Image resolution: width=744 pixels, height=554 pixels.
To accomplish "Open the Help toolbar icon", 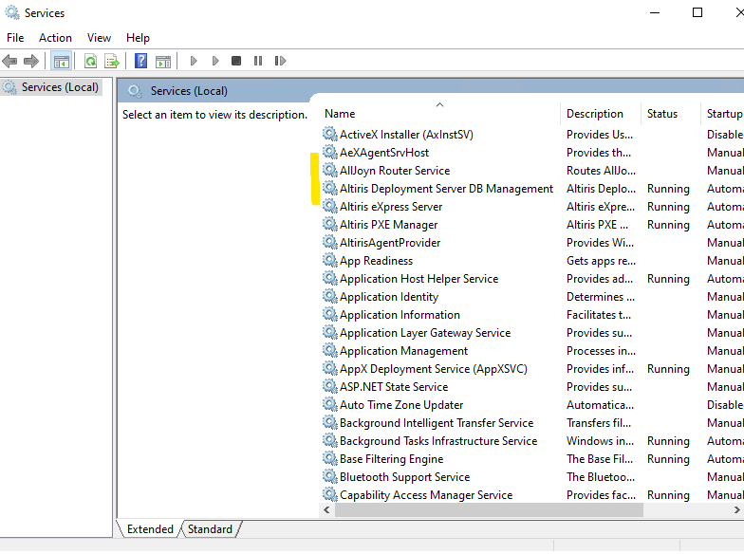I will [x=140, y=61].
